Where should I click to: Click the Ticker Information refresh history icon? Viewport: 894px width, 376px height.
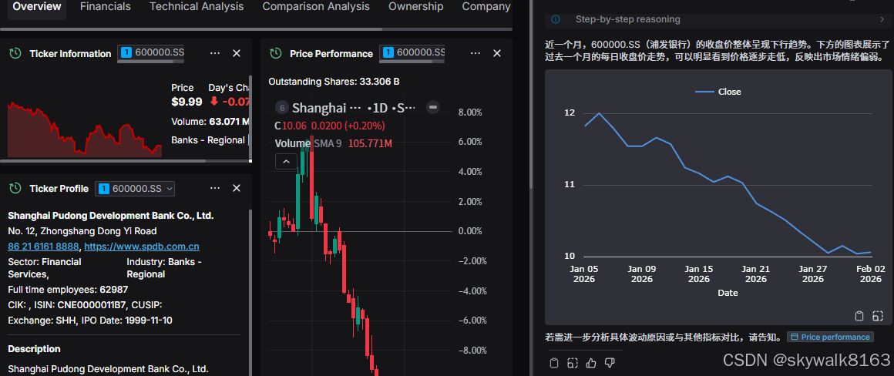click(16, 54)
